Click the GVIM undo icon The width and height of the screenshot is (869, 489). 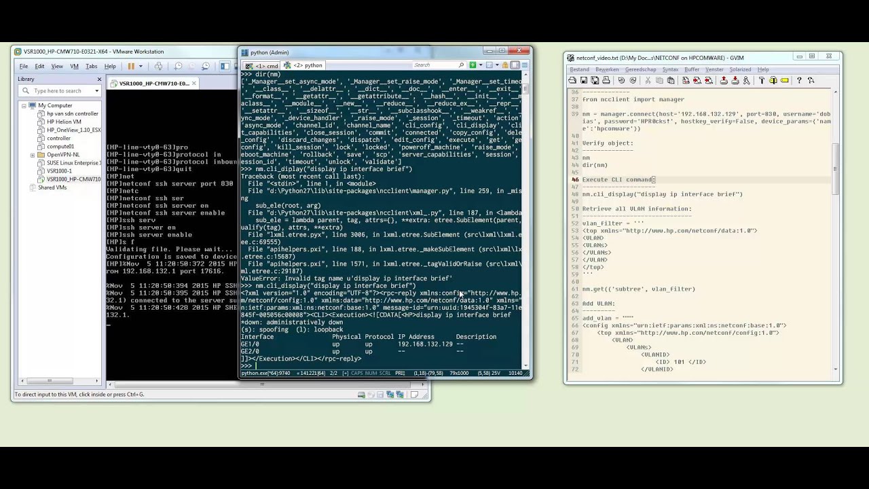coord(621,80)
